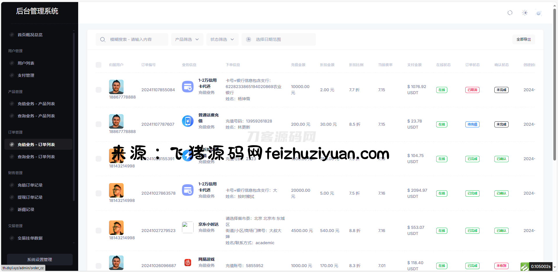Click the refresh icon in top header
The image size is (558, 272).
point(510,13)
